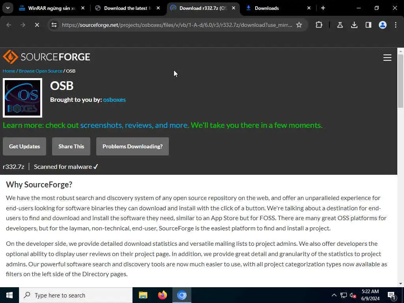This screenshot has height=303, width=404.
Task: Click the taskbar search box
Action: (76, 295)
